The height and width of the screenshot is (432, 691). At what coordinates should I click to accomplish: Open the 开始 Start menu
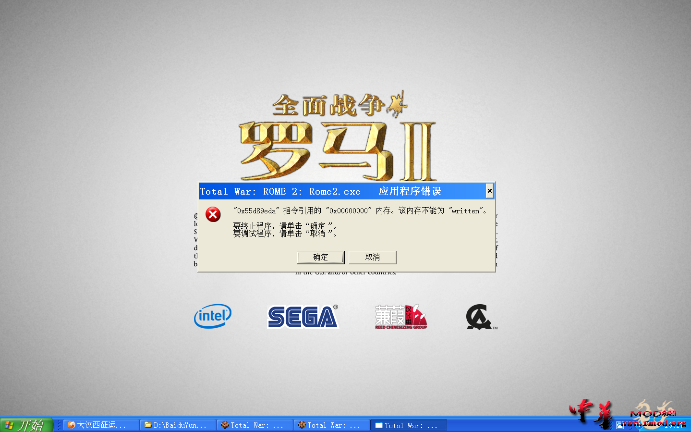26,425
